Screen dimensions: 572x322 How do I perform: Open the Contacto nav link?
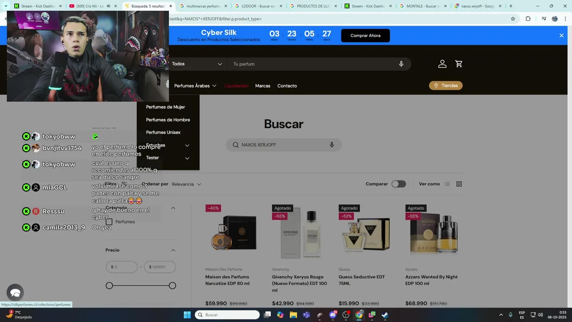point(287,86)
